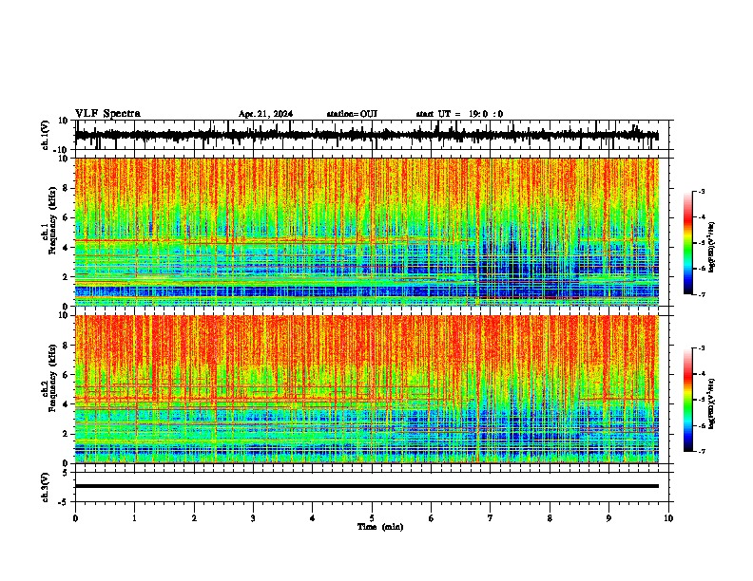This screenshot has height=581, width=753.
Task: Click time axis tick label "1"
Action: click(x=134, y=518)
